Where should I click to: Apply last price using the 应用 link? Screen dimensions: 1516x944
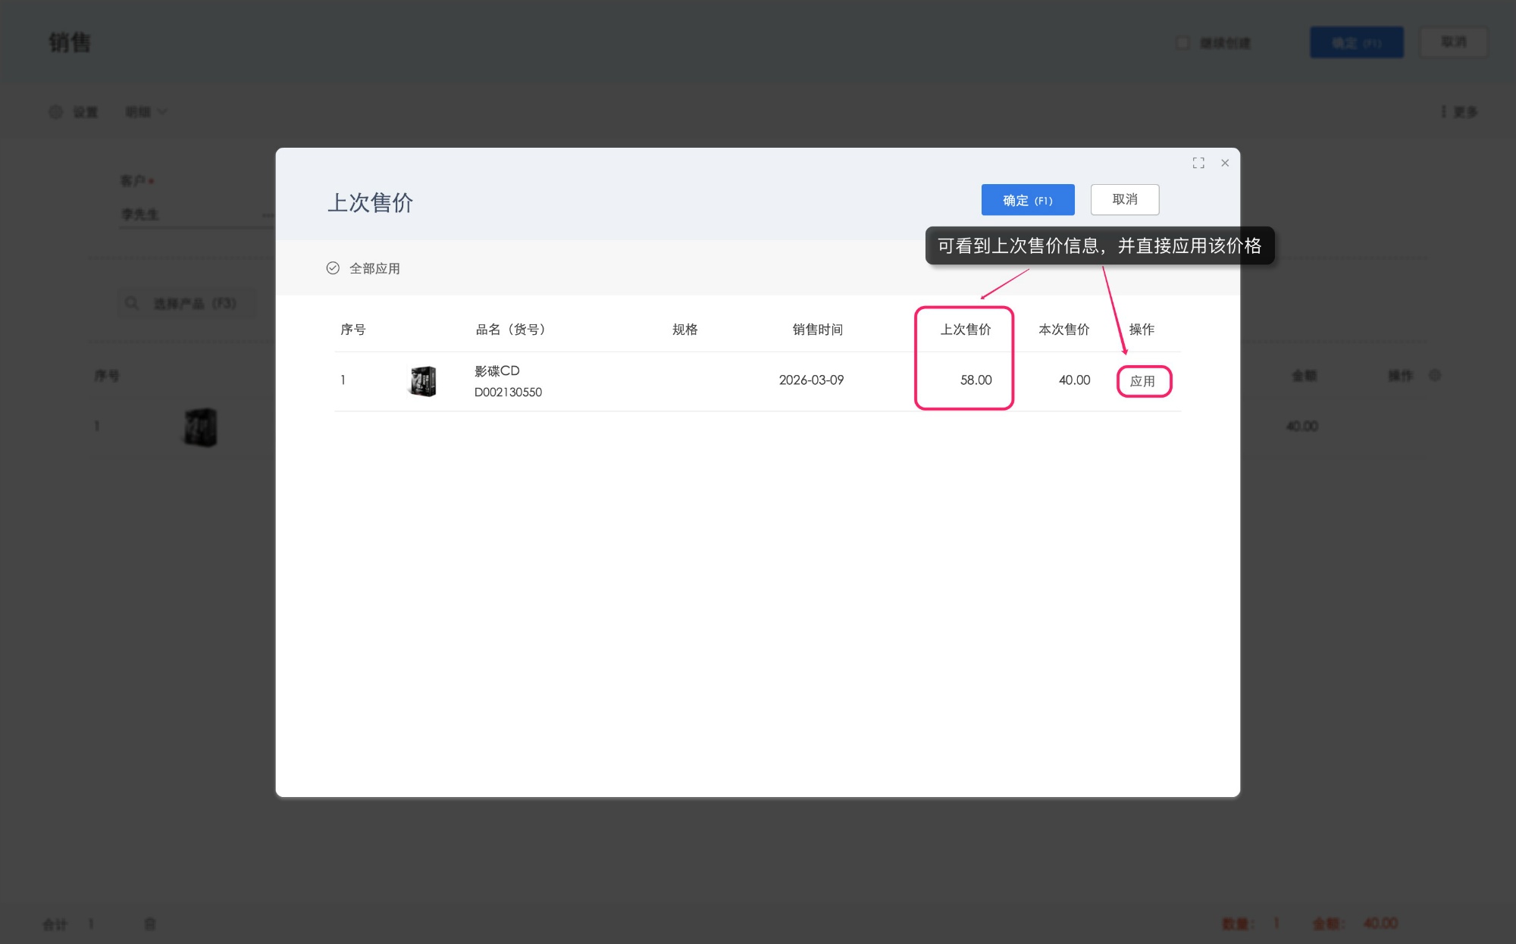[1144, 381]
